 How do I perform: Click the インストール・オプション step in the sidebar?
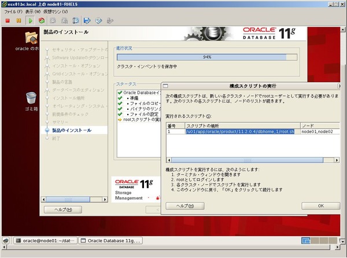[76, 66]
